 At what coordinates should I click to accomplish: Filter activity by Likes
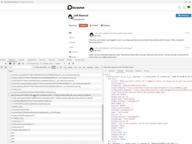[x=71, y=47]
